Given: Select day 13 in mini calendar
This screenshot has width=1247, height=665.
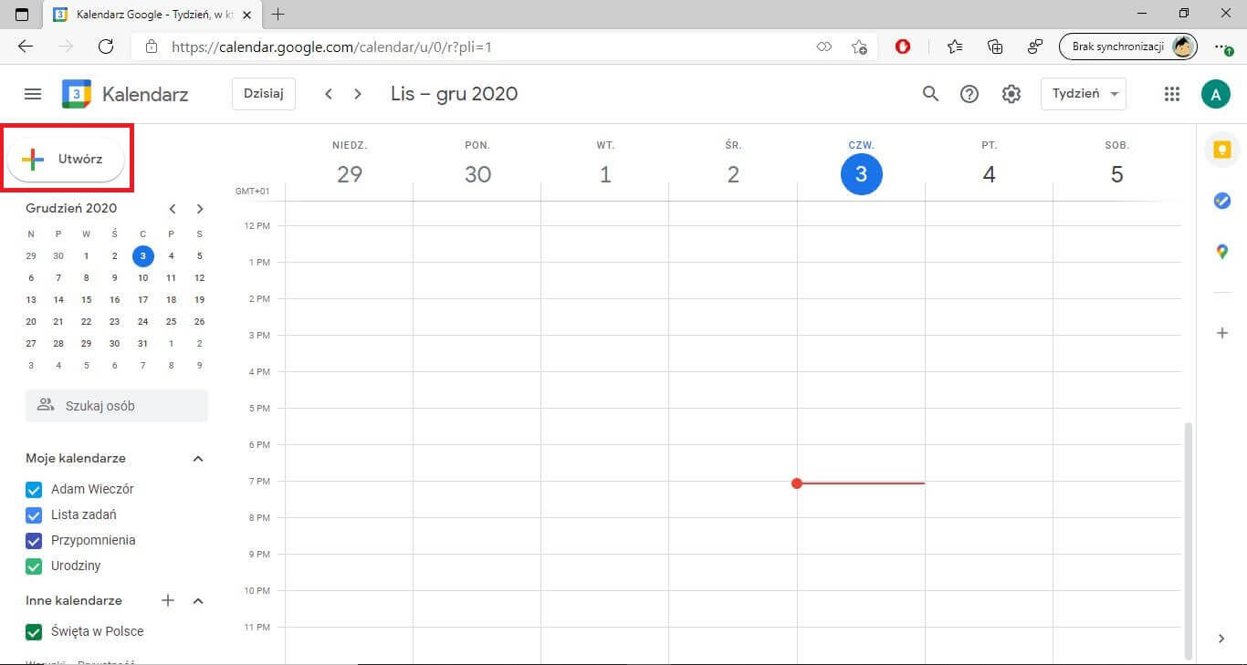Looking at the screenshot, I should pyautogui.click(x=31, y=299).
